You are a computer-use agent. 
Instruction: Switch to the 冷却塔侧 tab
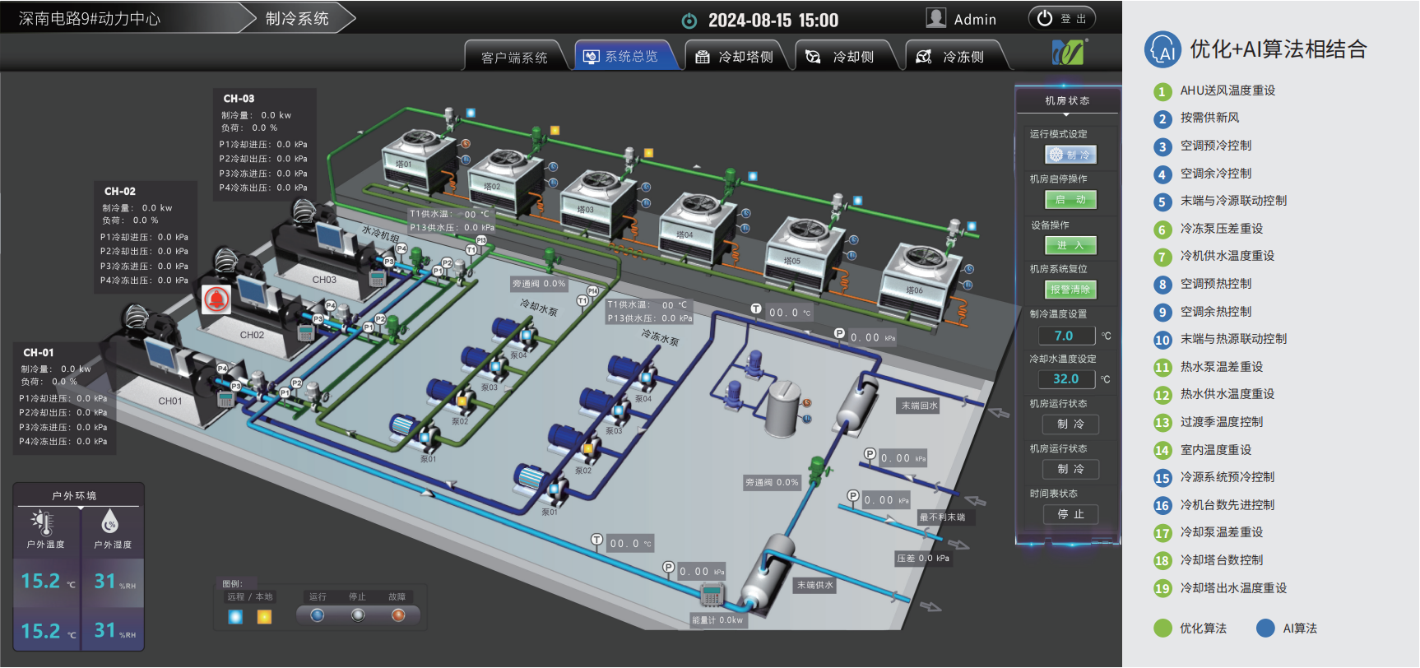[736, 57]
